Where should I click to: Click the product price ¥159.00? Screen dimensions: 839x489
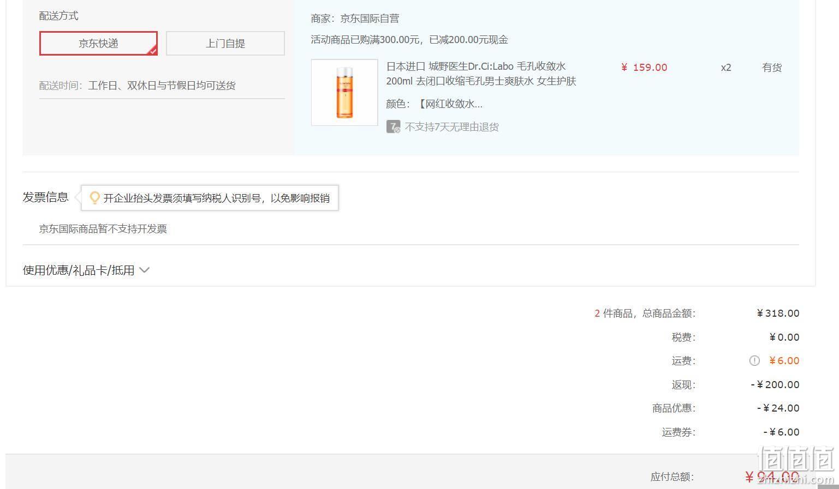pyautogui.click(x=644, y=68)
